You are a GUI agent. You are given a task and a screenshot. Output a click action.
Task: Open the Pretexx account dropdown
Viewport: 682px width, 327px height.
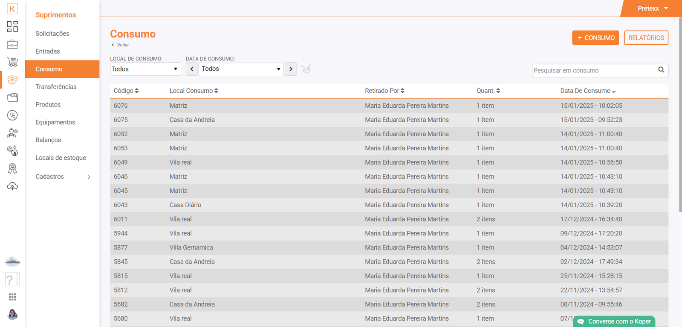(652, 9)
